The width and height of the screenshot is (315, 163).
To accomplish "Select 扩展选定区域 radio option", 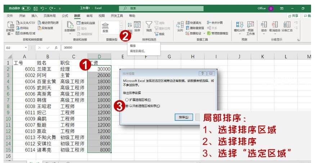I will [138, 100].
